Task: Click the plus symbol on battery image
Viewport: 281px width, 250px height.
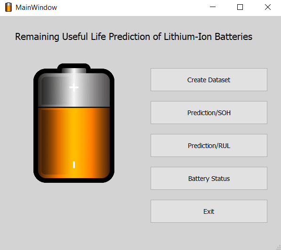Action: tap(74, 87)
